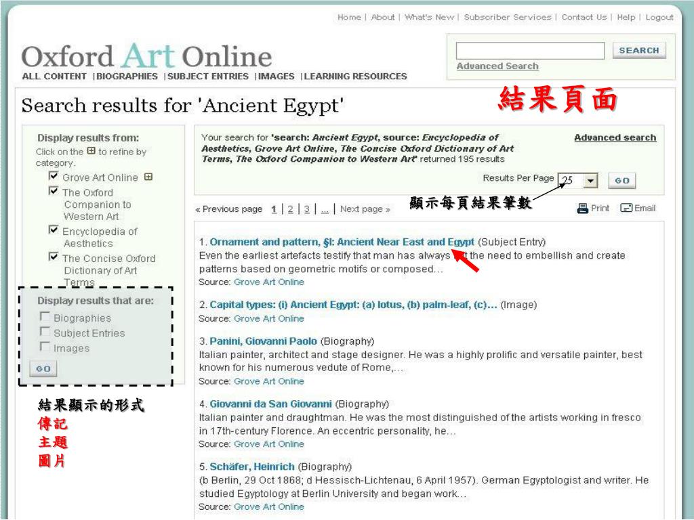Viewport: 694px width, 520px height.
Task: Check the Images filter checkbox
Action: (45, 347)
